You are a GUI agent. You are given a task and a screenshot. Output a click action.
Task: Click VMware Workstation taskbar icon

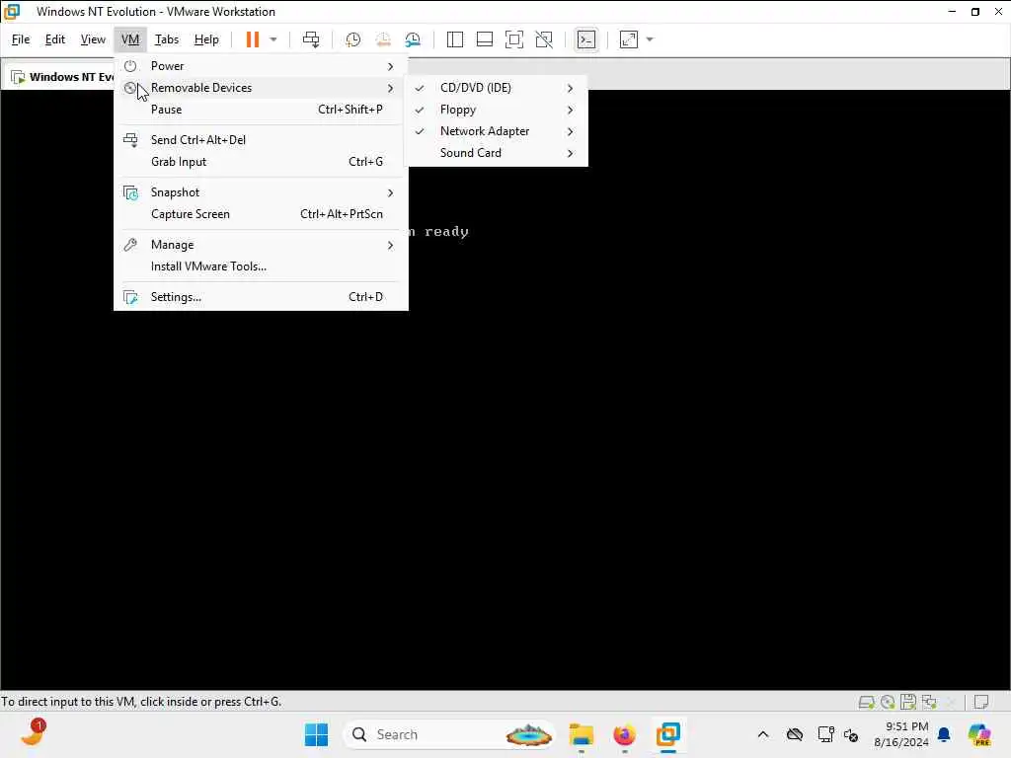pyautogui.click(x=668, y=734)
